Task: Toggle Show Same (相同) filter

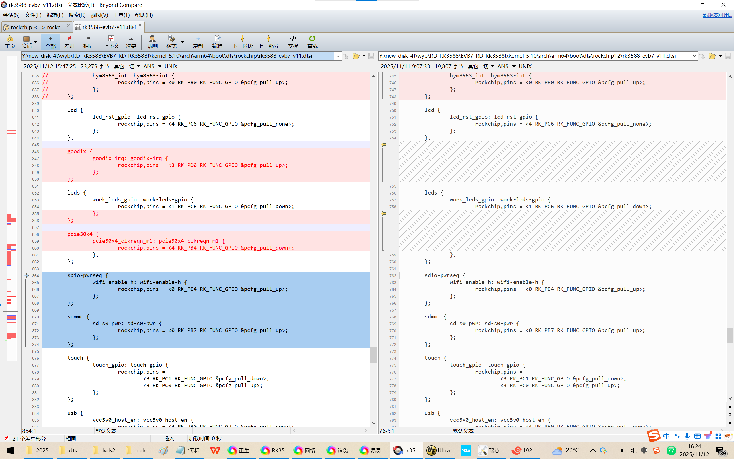Action: pos(88,42)
